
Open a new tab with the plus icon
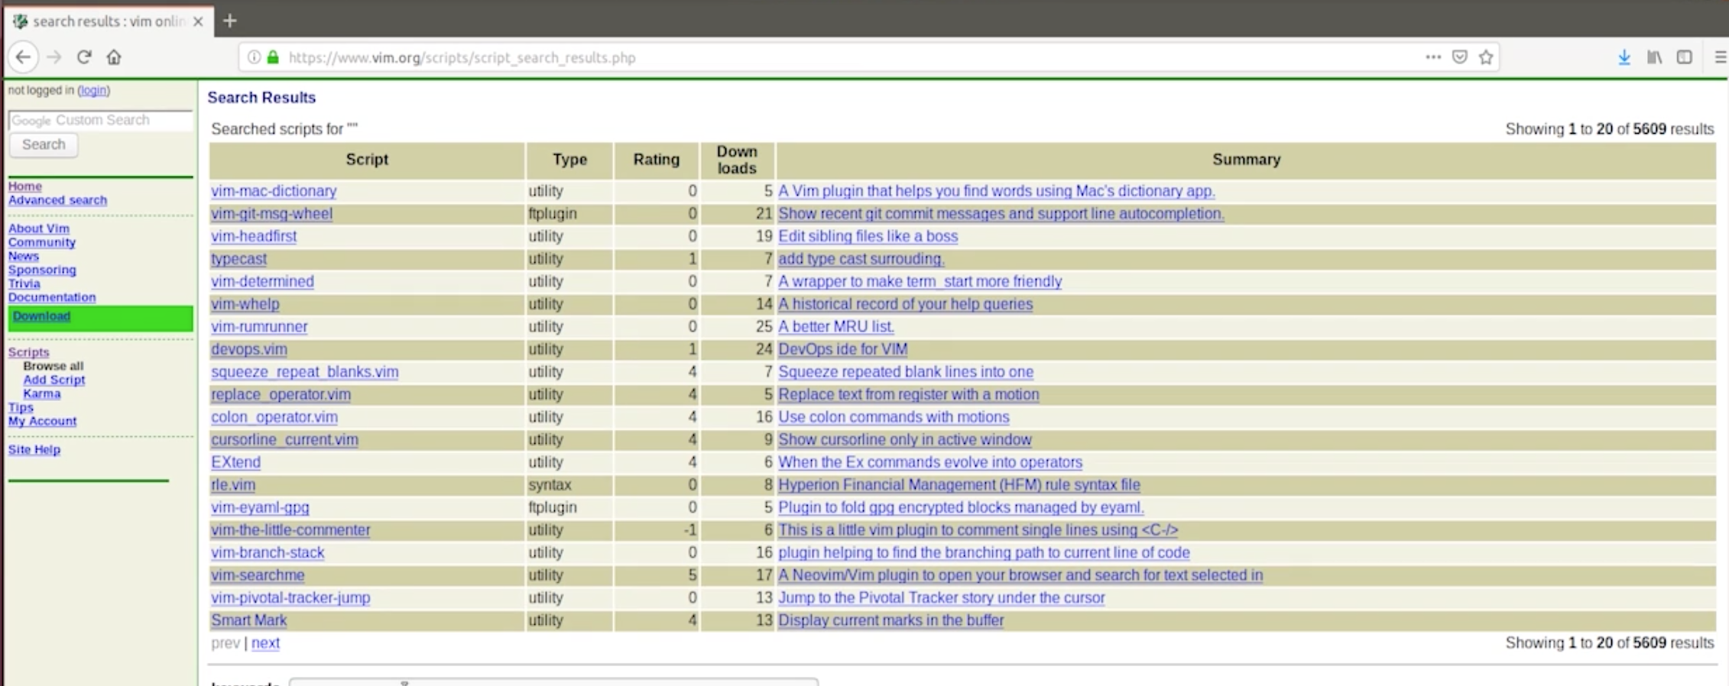click(229, 21)
